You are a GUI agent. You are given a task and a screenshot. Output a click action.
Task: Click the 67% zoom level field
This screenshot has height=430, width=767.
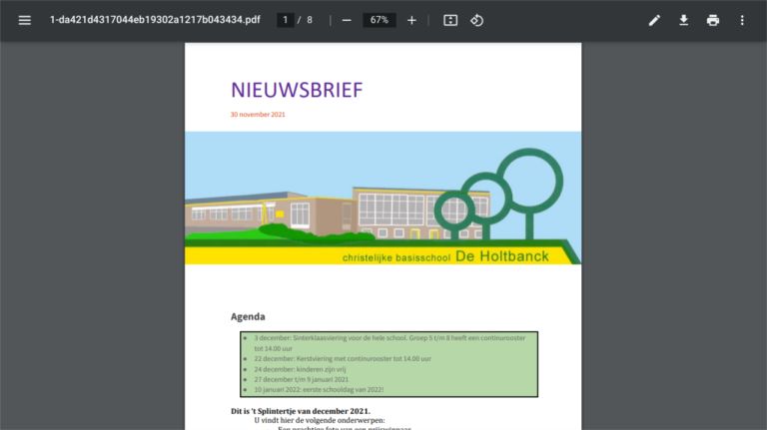pos(379,20)
